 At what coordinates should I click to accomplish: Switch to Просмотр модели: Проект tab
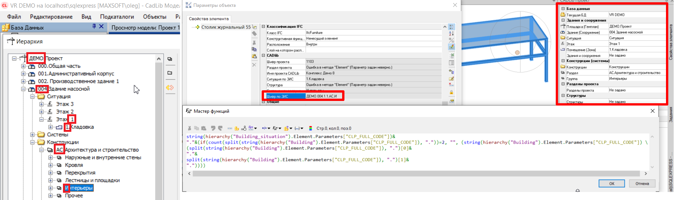pyautogui.click(x=145, y=27)
